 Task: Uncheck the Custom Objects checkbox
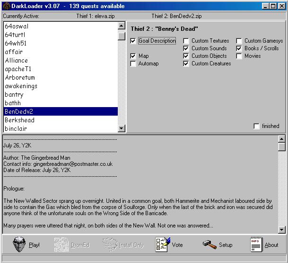coord(186,56)
